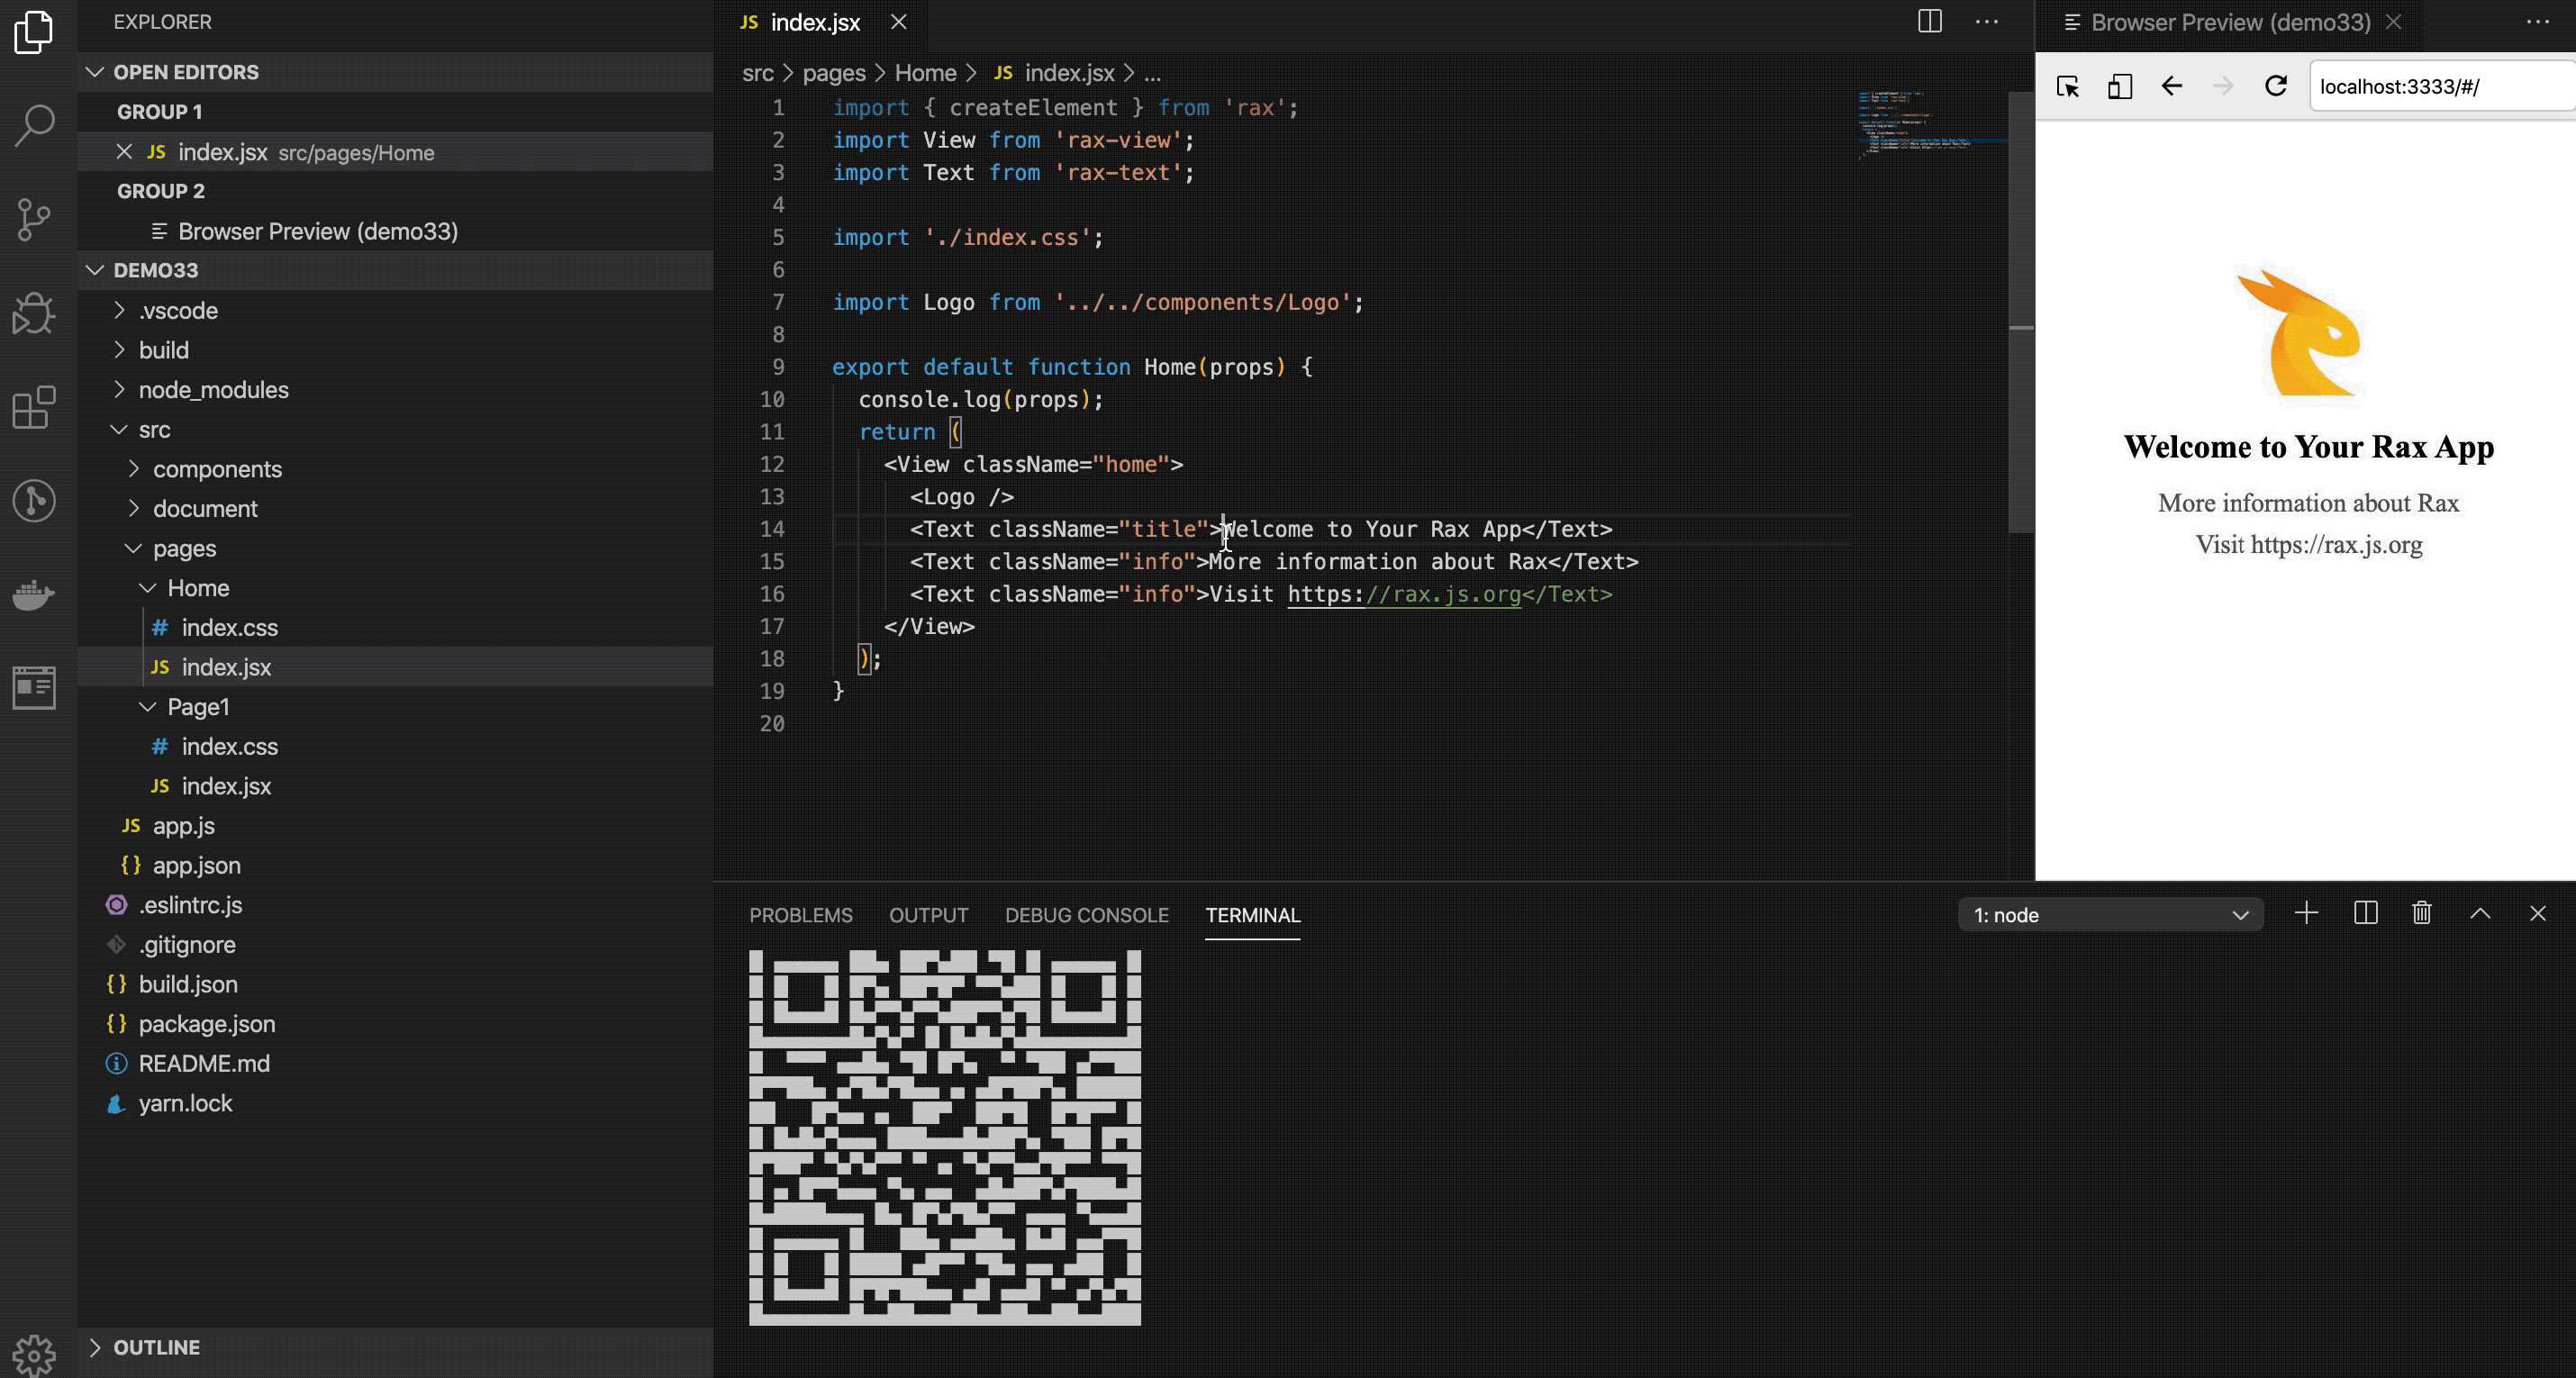The width and height of the screenshot is (2576, 1378).
Task: Open the Docker view in activity bar
Action: click(x=34, y=594)
